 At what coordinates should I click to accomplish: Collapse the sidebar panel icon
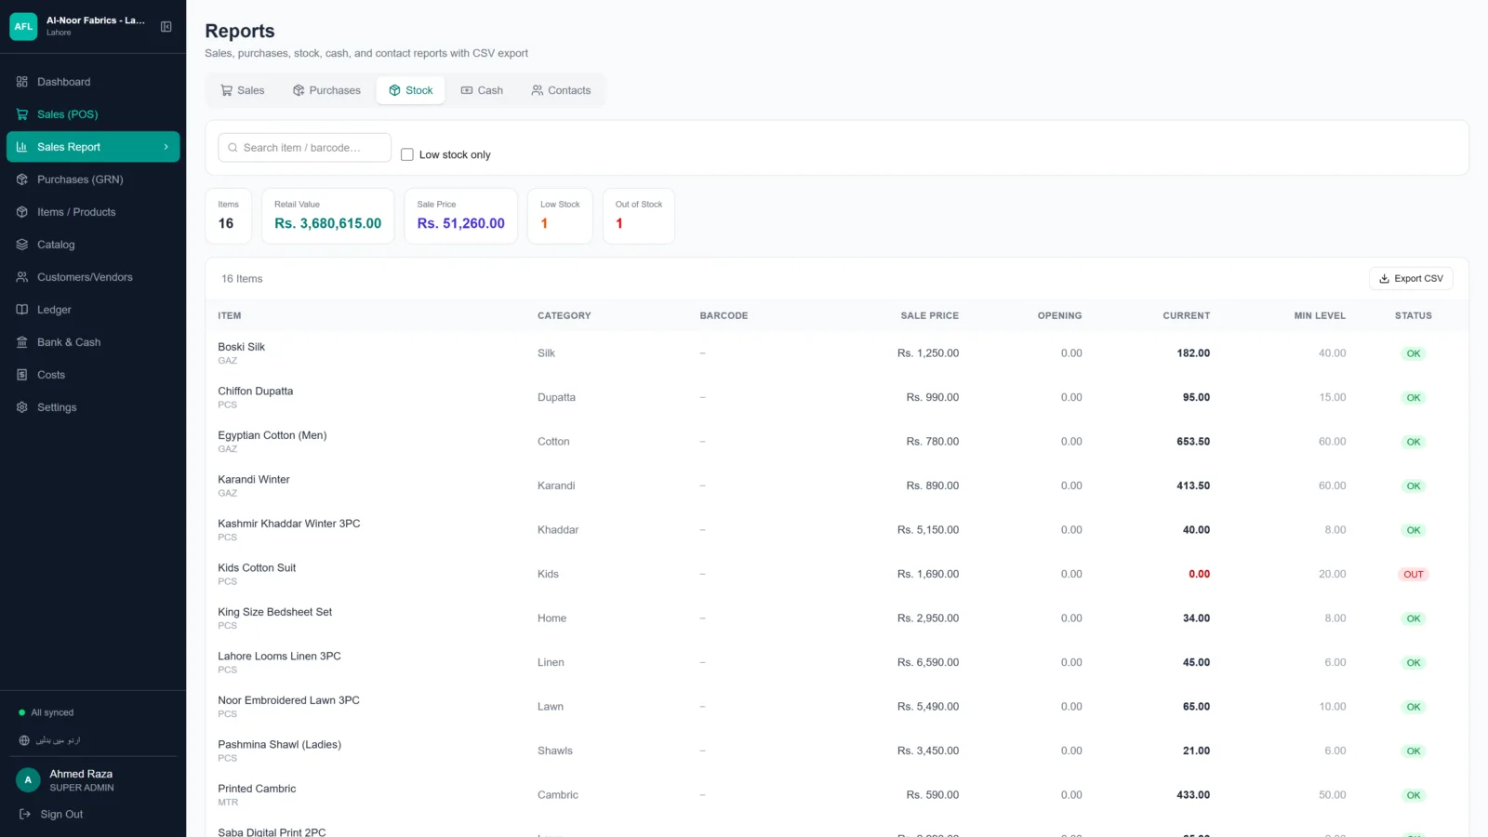166,26
